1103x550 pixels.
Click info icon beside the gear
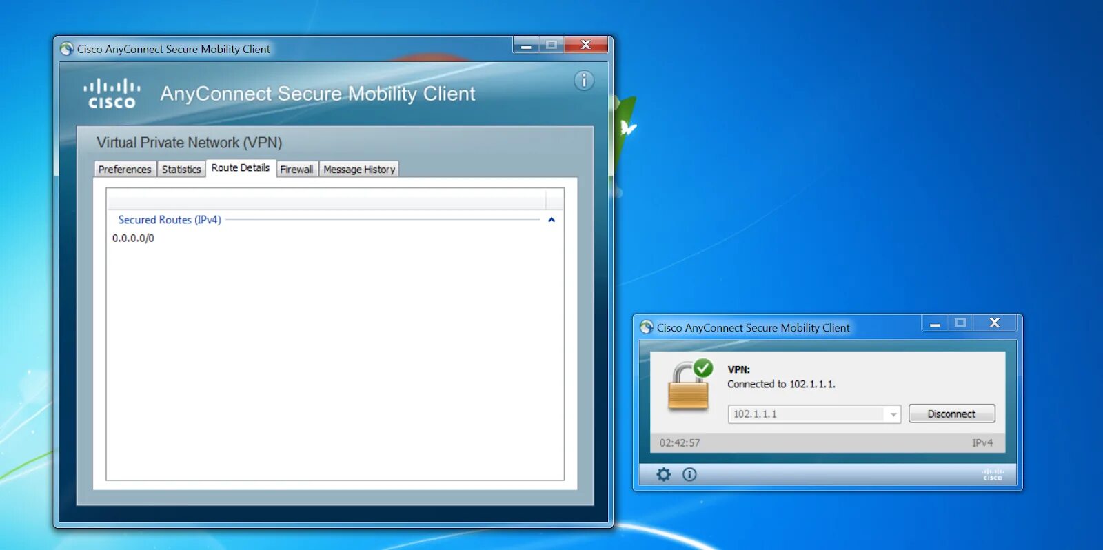tap(689, 474)
